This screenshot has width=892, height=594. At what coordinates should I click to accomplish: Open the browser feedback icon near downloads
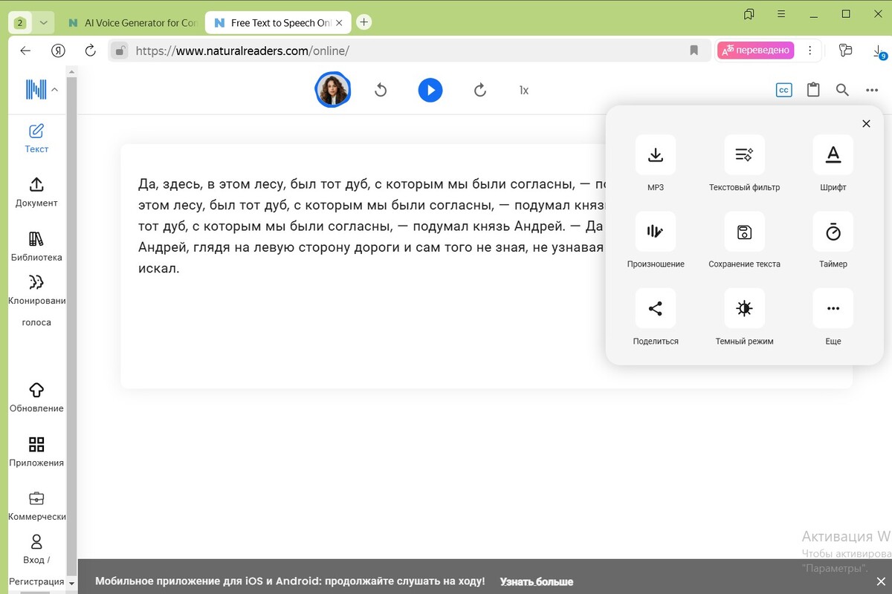point(845,50)
